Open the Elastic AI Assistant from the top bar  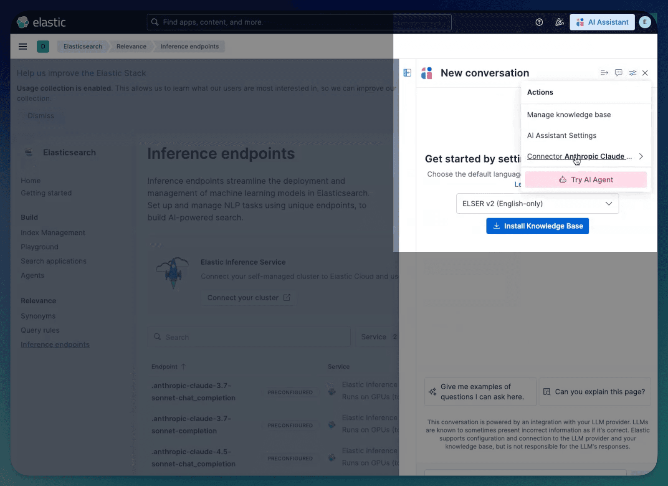602,22
